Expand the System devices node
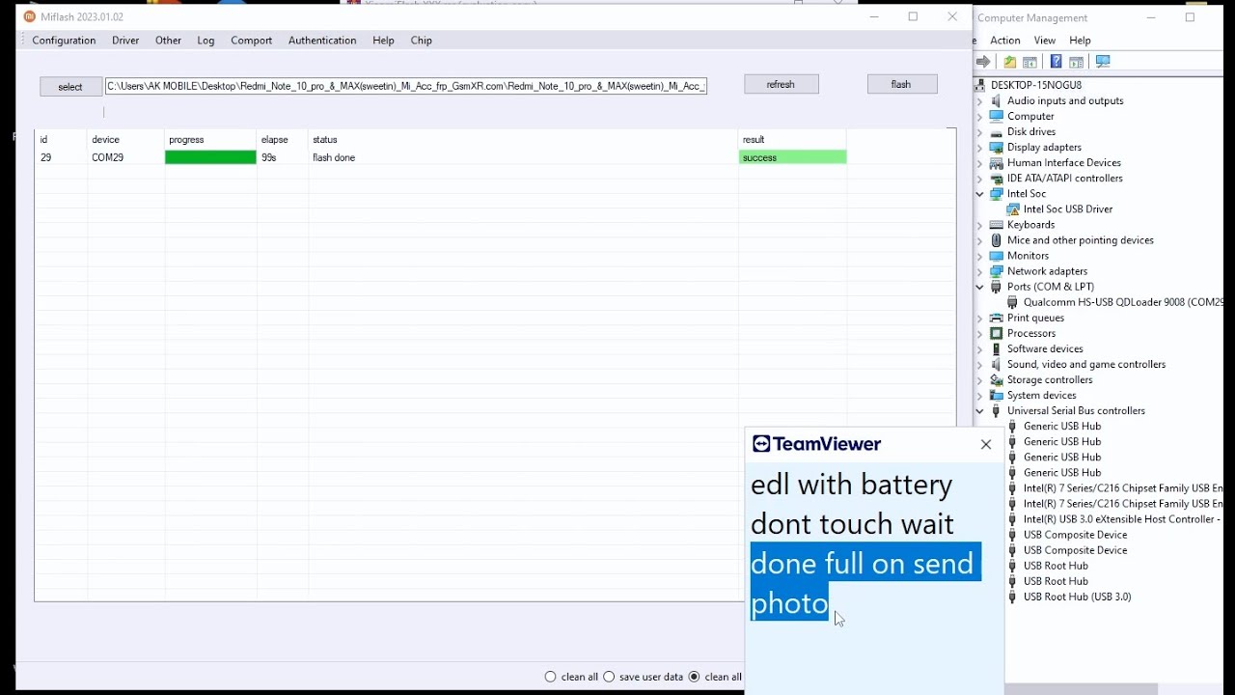 [980, 395]
